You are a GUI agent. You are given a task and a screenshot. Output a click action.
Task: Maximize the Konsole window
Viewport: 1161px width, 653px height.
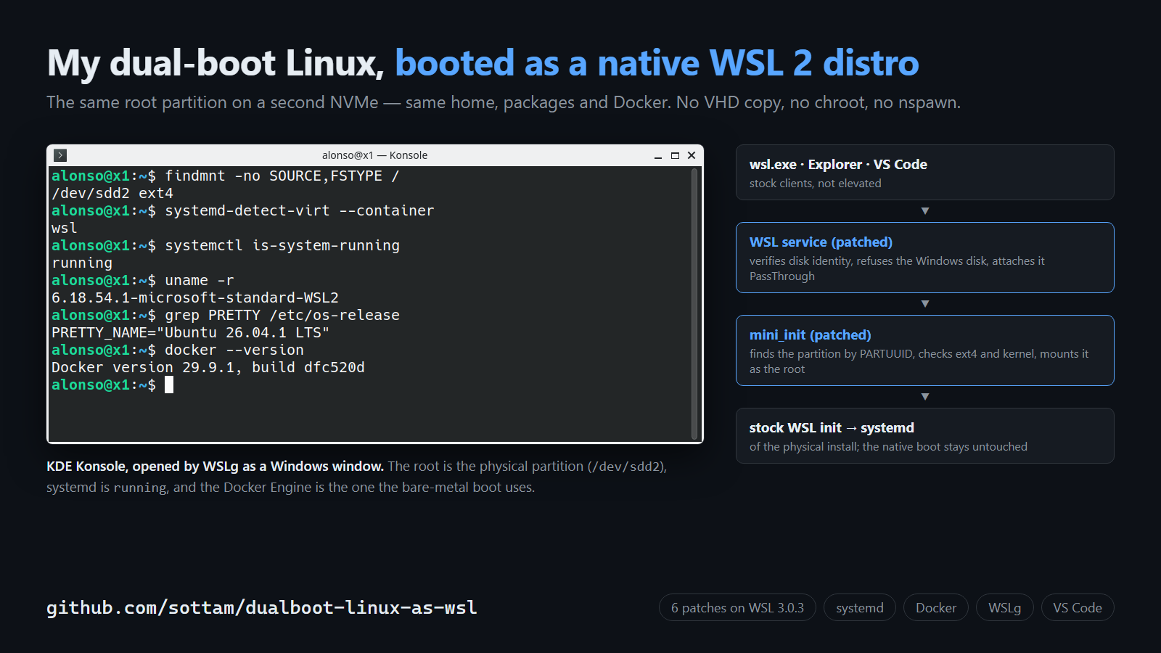point(675,155)
